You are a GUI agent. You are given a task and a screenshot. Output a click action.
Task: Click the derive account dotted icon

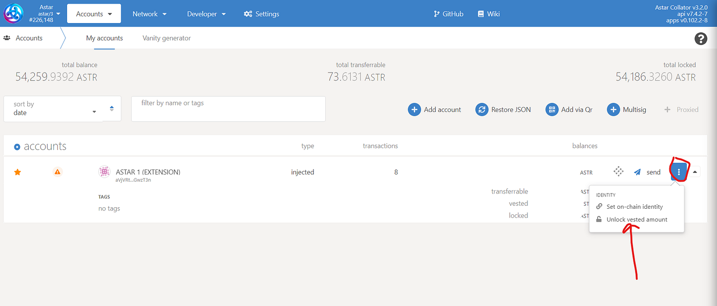coord(618,172)
